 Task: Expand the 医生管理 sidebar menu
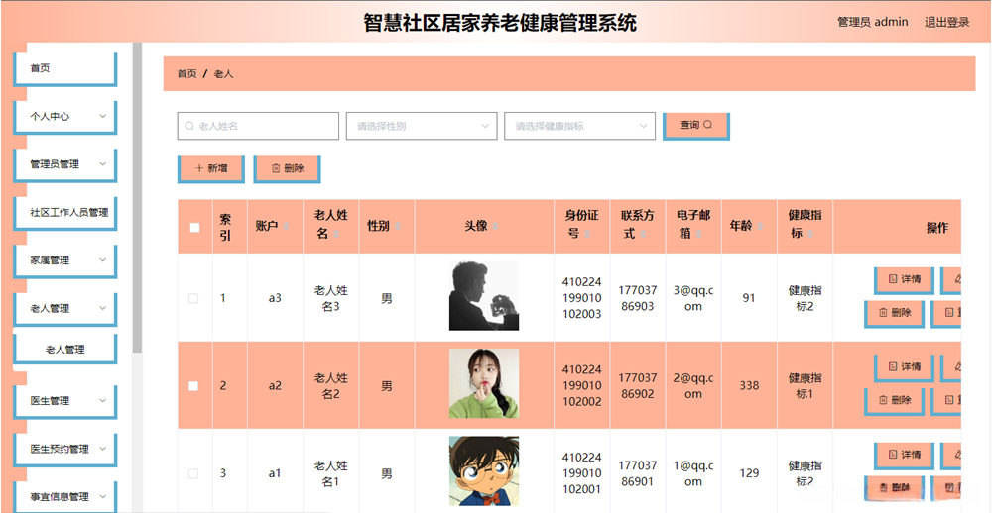[x=65, y=401]
